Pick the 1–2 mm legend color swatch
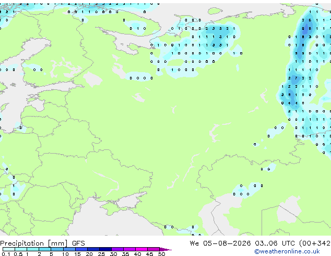The width and height of the screenshot is (331, 256). click(33, 249)
